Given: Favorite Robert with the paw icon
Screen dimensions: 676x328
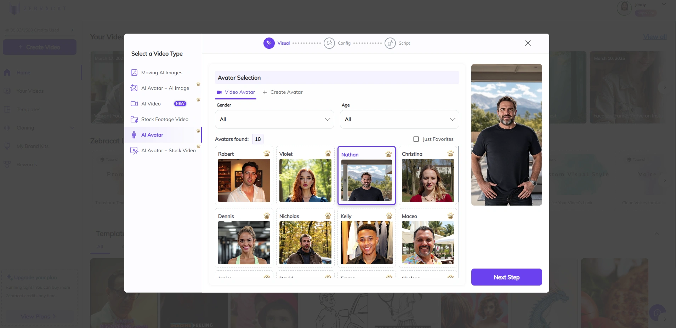Looking at the screenshot, I should pos(267,154).
